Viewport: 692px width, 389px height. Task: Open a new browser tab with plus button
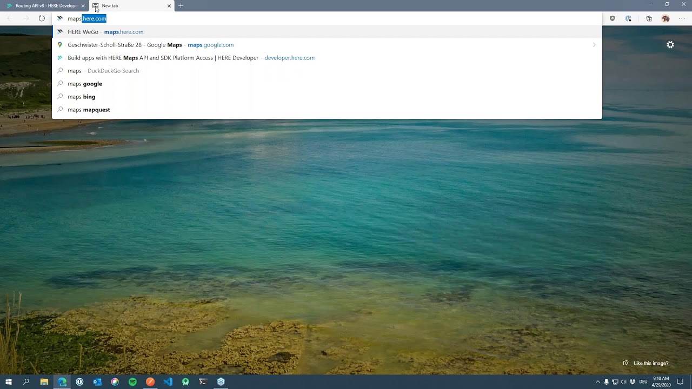coord(181,6)
